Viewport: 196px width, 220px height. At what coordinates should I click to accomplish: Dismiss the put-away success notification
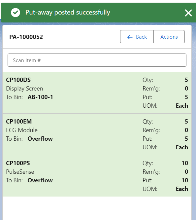(x=188, y=13)
